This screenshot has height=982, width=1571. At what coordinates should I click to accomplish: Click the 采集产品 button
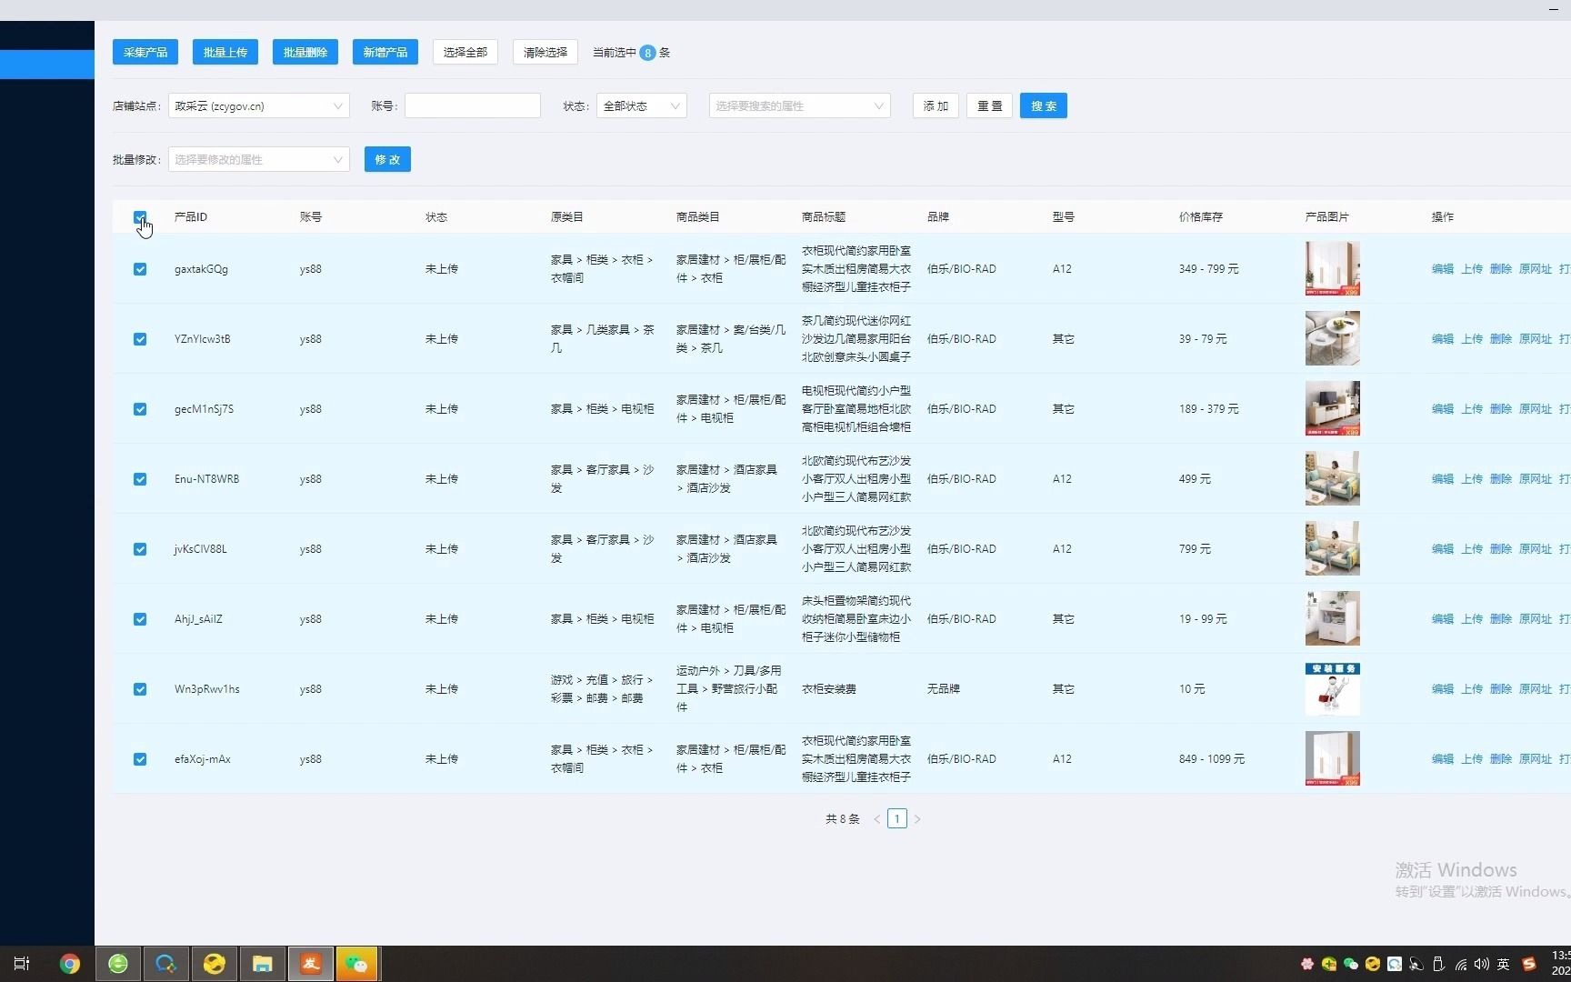pyautogui.click(x=145, y=53)
